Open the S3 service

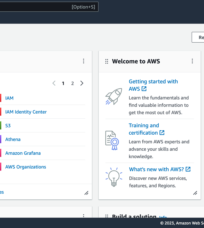(8, 126)
